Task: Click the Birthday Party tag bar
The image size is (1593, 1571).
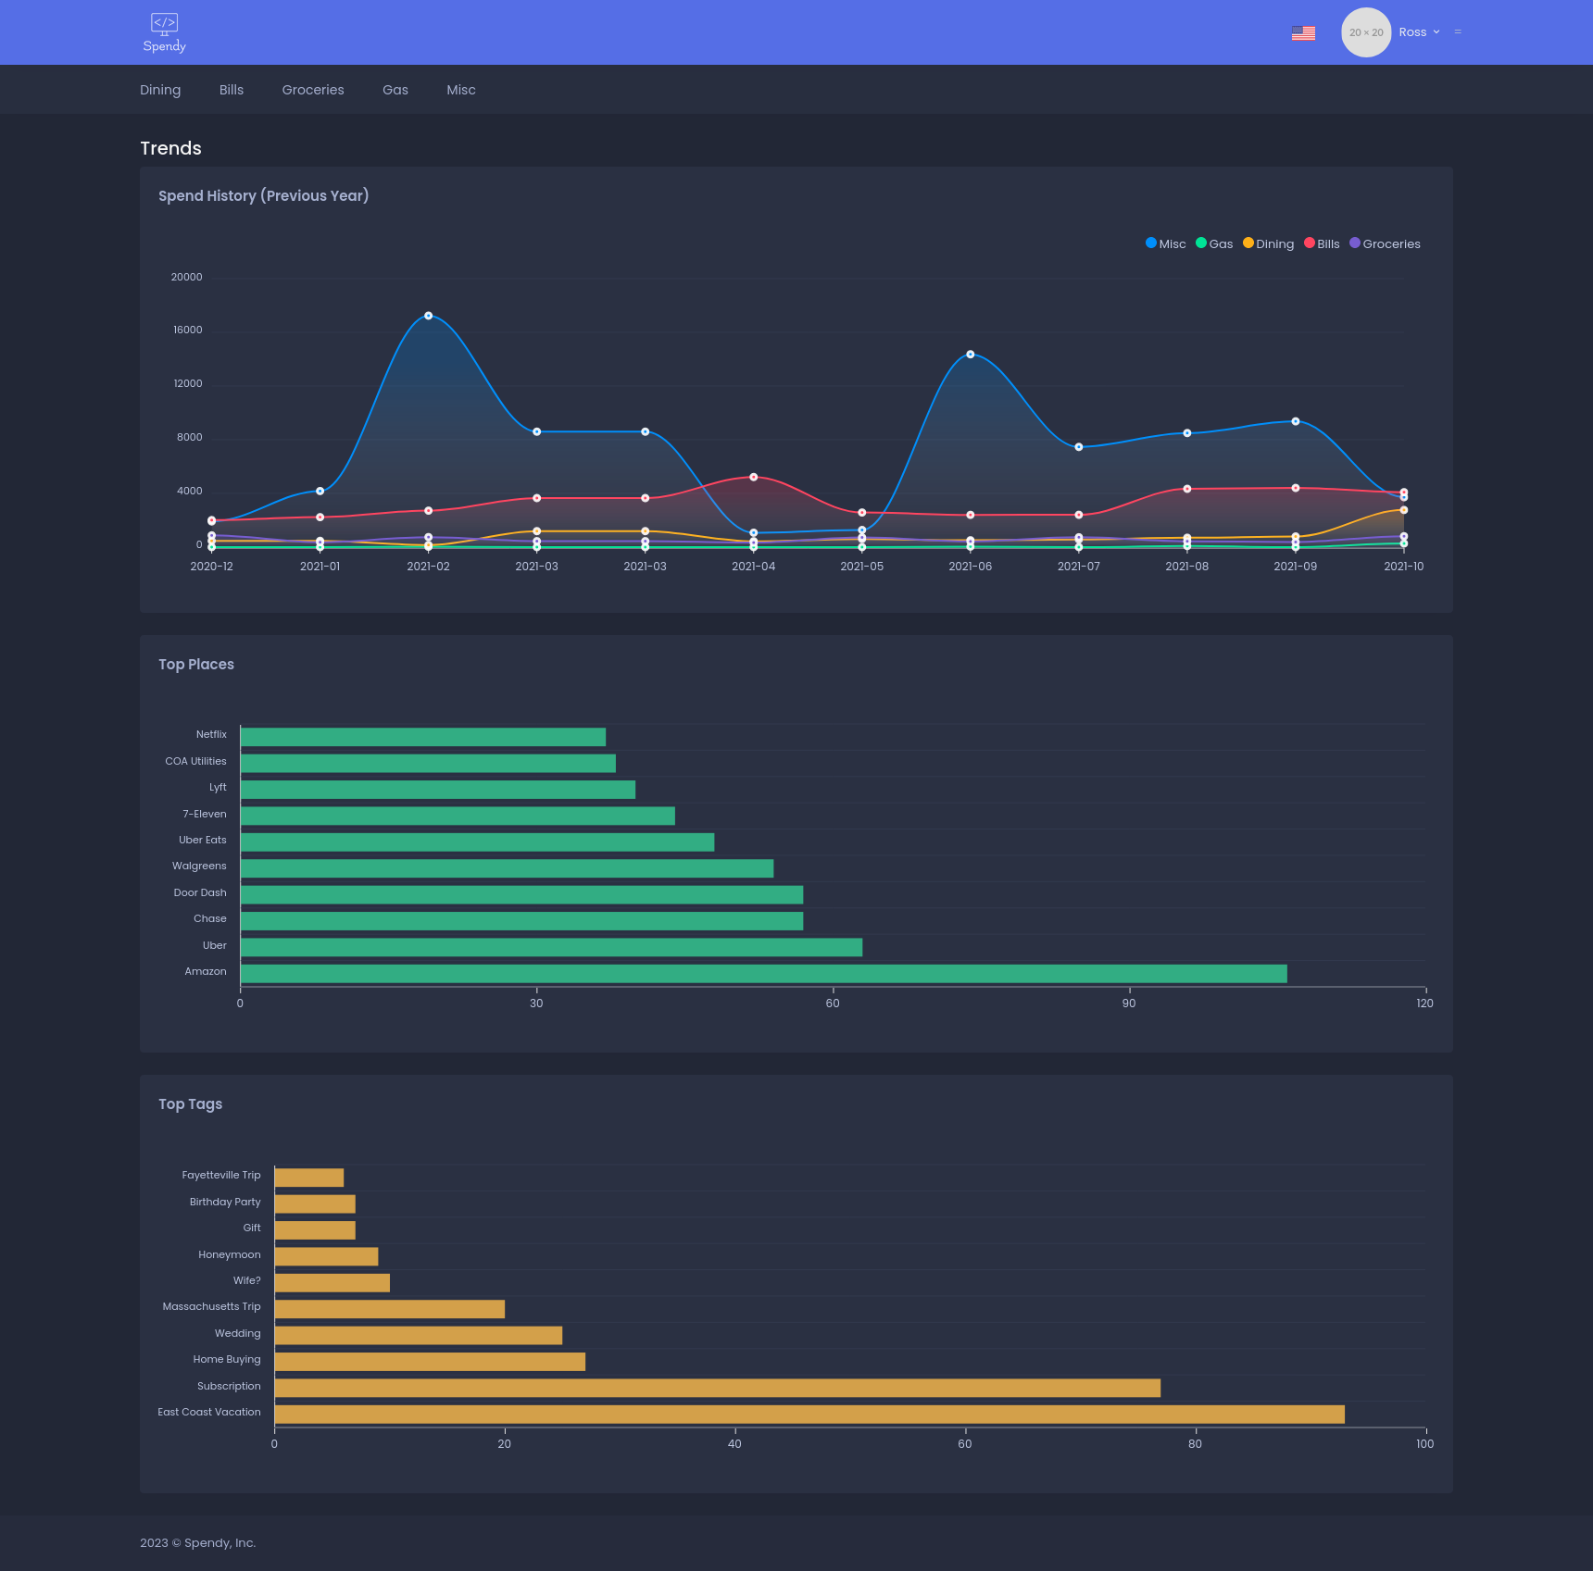Action: coord(315,1203)
